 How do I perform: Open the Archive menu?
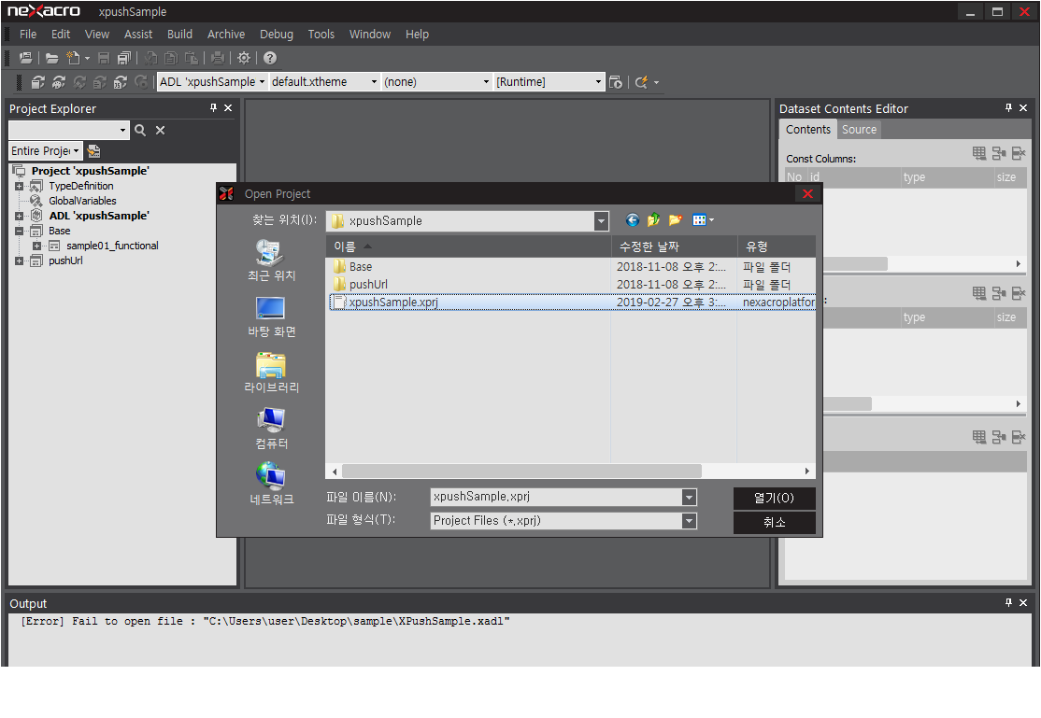[x=226, y=35]
